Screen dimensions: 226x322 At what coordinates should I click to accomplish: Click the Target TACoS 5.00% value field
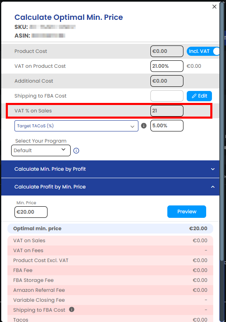tap(167, 126)
